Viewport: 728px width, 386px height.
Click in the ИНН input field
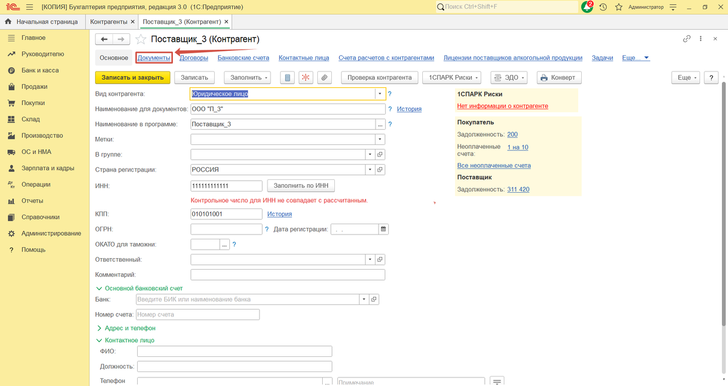pos(226,185)
